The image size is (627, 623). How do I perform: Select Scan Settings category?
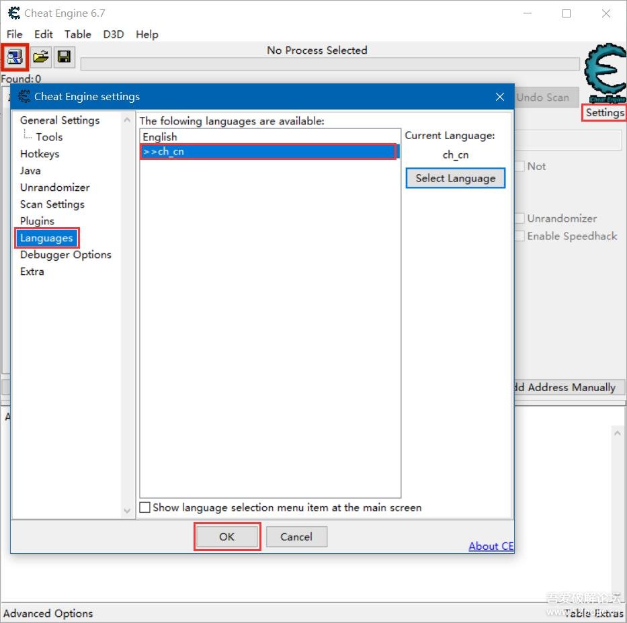(52, 204)
